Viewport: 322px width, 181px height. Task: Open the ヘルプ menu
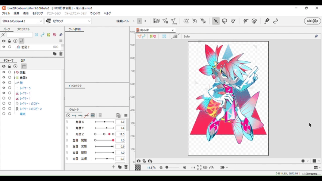click(107, 14)
